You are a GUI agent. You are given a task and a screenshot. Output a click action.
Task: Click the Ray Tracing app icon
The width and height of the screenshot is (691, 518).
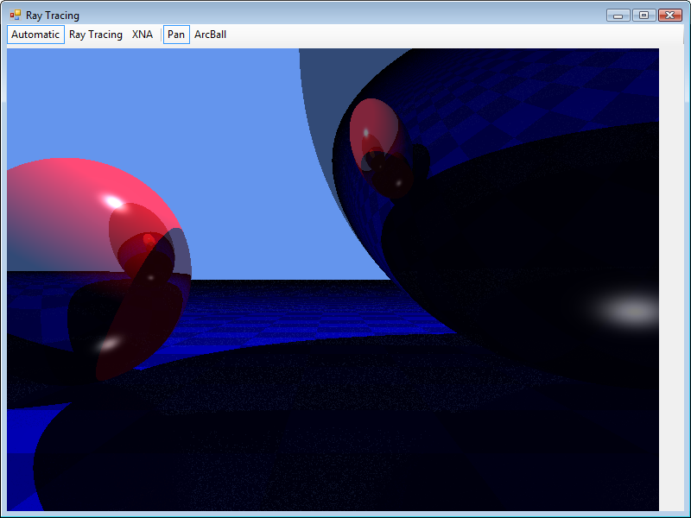coord(16,15)
